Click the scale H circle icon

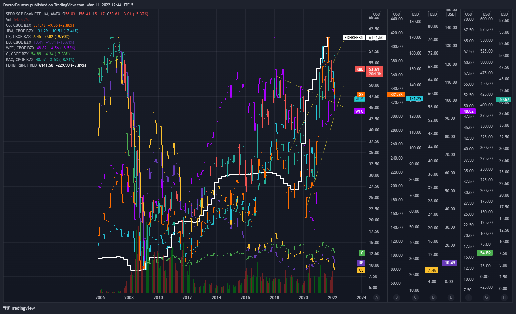(x=504, y=297)
